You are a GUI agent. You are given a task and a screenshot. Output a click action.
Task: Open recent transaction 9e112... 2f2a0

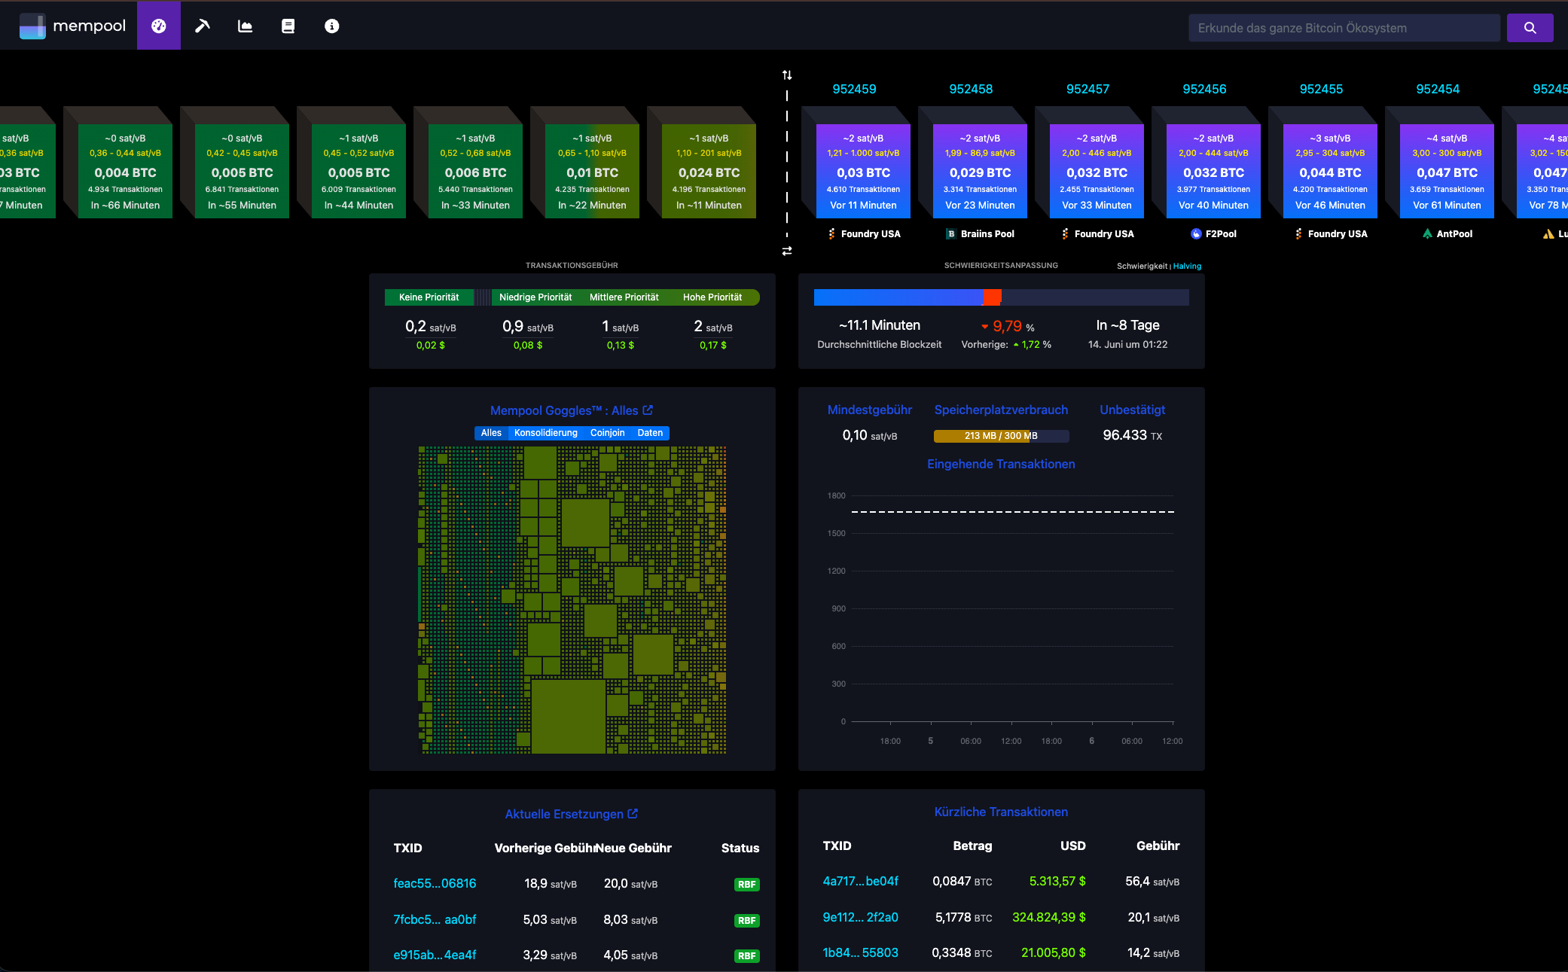(x=860, y=917)
